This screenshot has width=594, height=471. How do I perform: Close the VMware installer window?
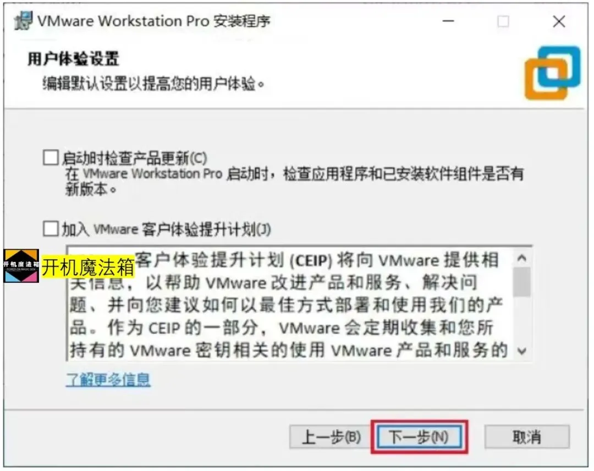[x=559, y=21]
